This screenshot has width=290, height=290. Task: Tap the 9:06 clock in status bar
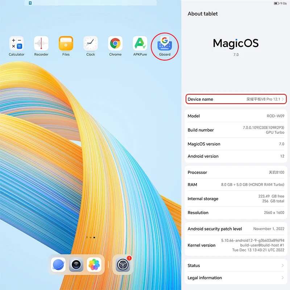pyautogui.click(x=283, y=3)
